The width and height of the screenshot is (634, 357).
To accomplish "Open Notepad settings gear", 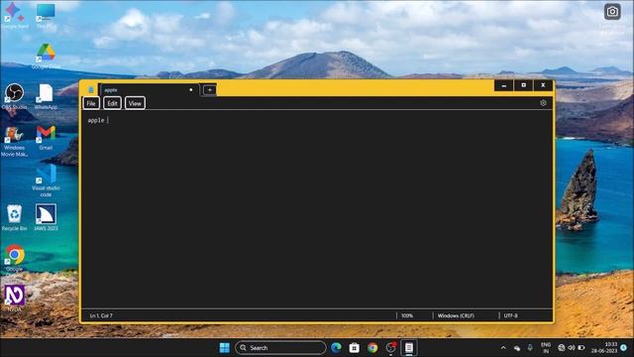I will pyautogui.click(x=543, y=103).
